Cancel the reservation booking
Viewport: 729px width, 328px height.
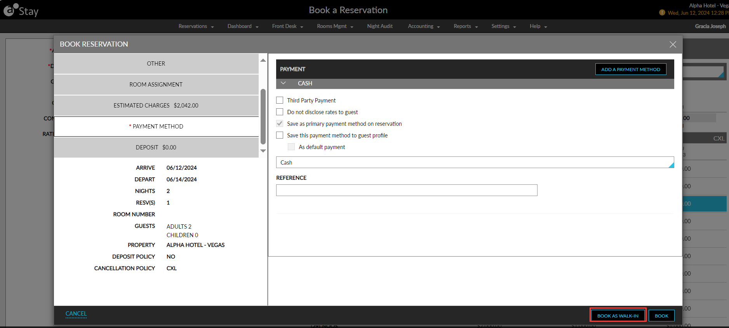click(x=76, y=314)
